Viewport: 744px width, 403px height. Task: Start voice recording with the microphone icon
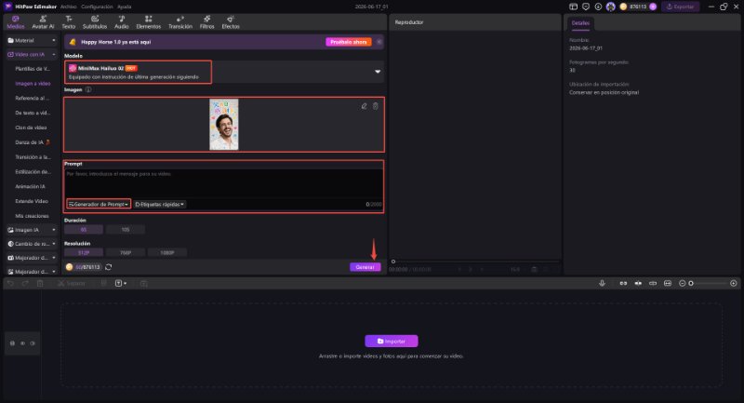pos(602,283)
